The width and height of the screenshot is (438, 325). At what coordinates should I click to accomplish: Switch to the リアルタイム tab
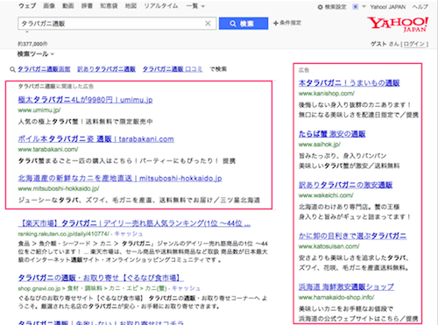[161, 6]
